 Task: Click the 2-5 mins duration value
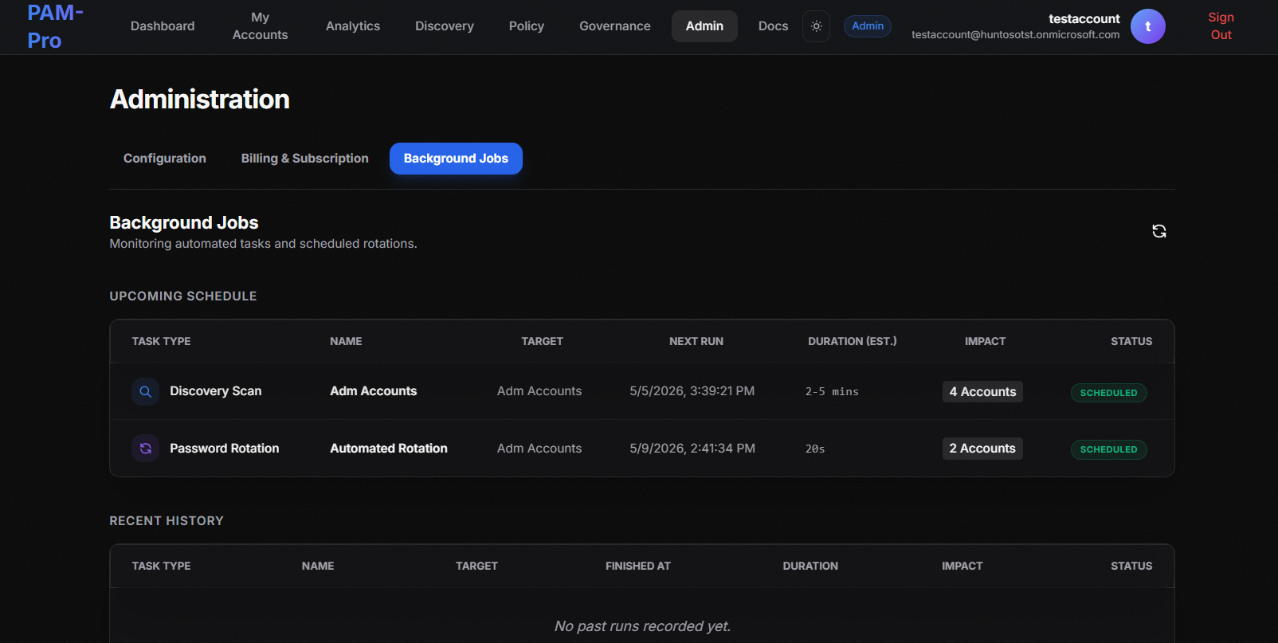tap(832, 392)
